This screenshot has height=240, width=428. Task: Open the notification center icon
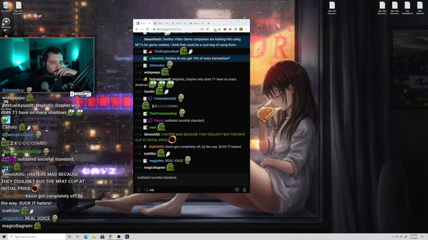423,237
